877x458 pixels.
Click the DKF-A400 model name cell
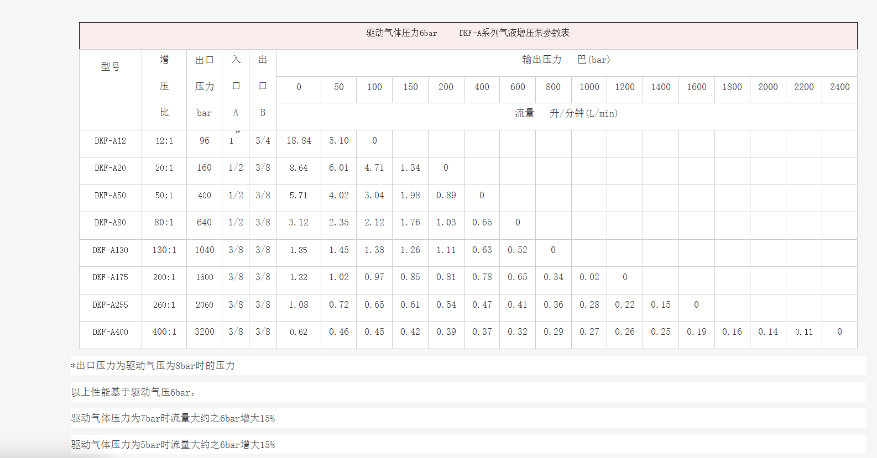110,332
